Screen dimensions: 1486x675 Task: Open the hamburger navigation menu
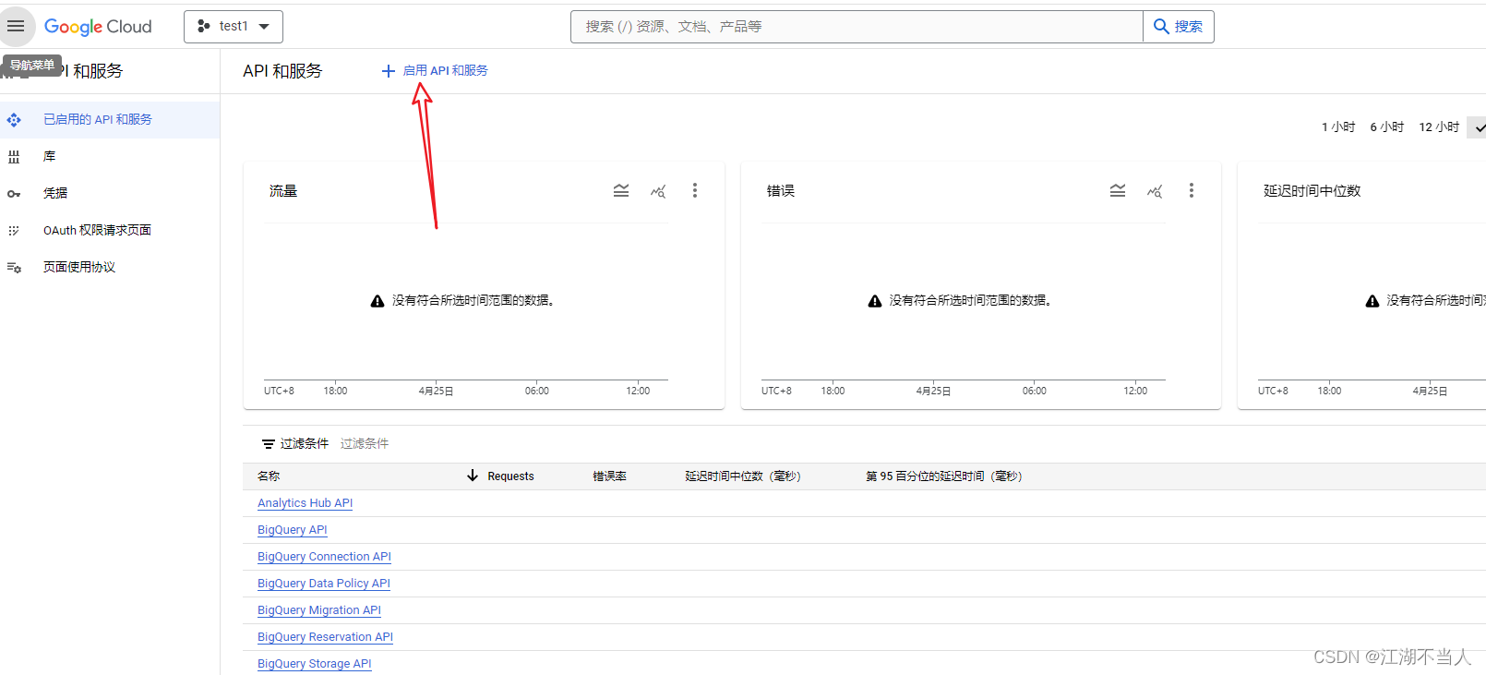click(x=16, y=26)
